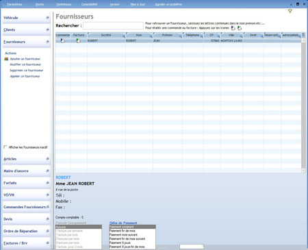Image resolution: width=308 pixels, height=250 pixels.
Task: Select the MONTOIS LA MO city cell
Action: (x=231, y=40)
